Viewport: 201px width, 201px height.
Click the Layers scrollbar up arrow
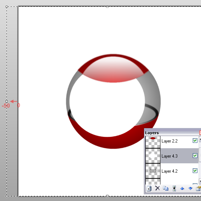pos(200,139)
